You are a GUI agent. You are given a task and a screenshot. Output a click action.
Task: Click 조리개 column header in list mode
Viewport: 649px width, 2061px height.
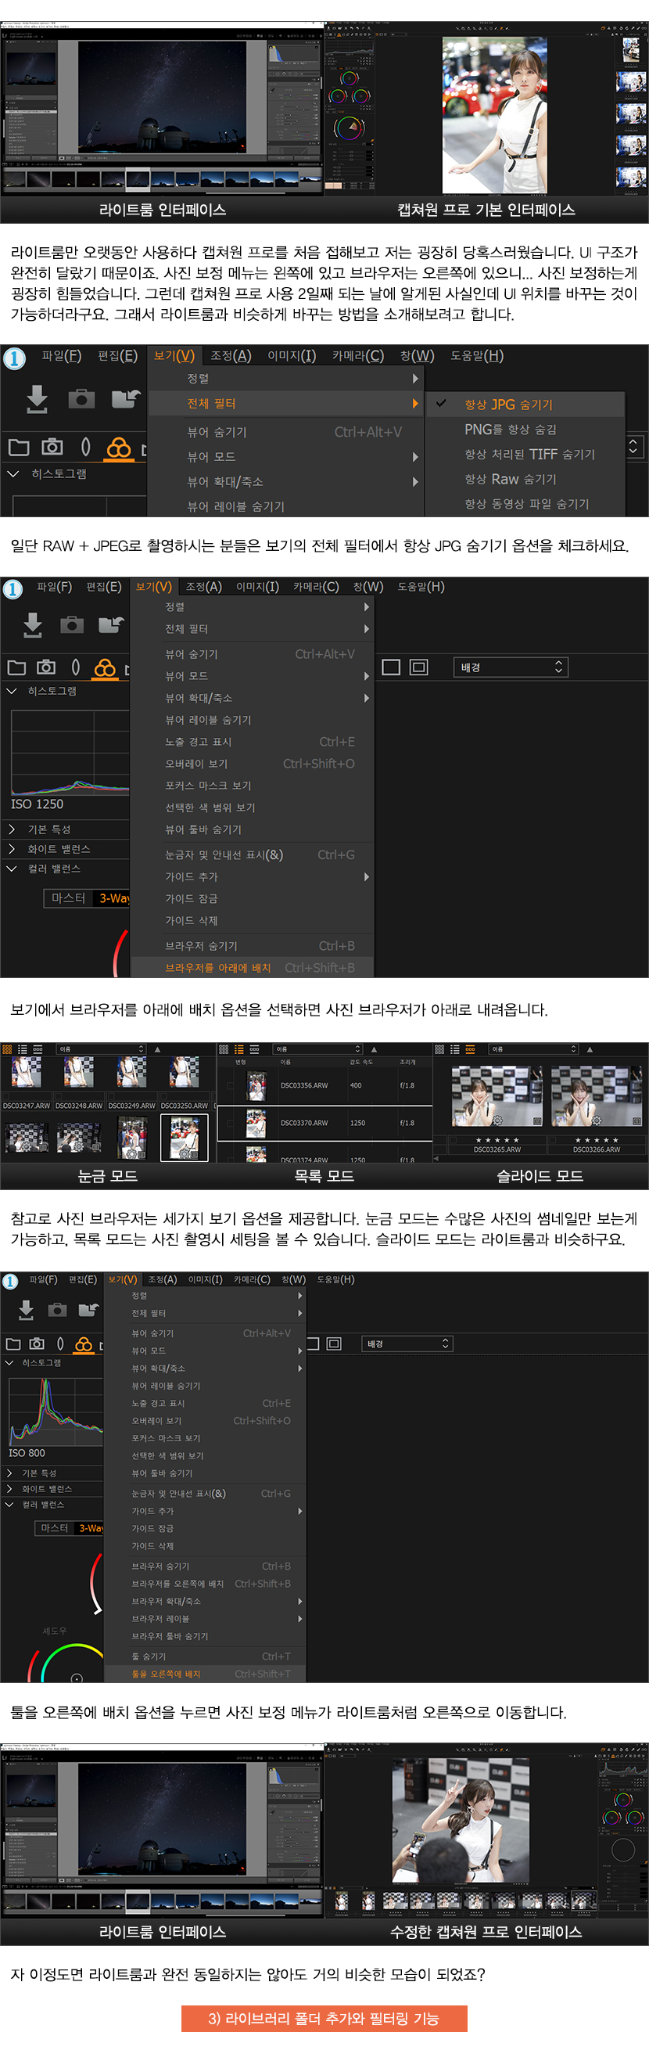(x=407, y=1062)
